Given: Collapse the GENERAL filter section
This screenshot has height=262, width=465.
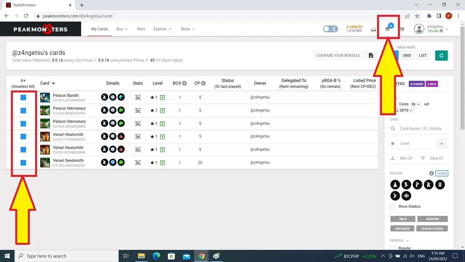Looking at the screenshot, I should tap(399, 241).
